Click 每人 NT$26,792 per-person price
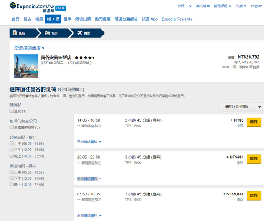The height and width of the screenshot is (221, 264). point(247,62)
